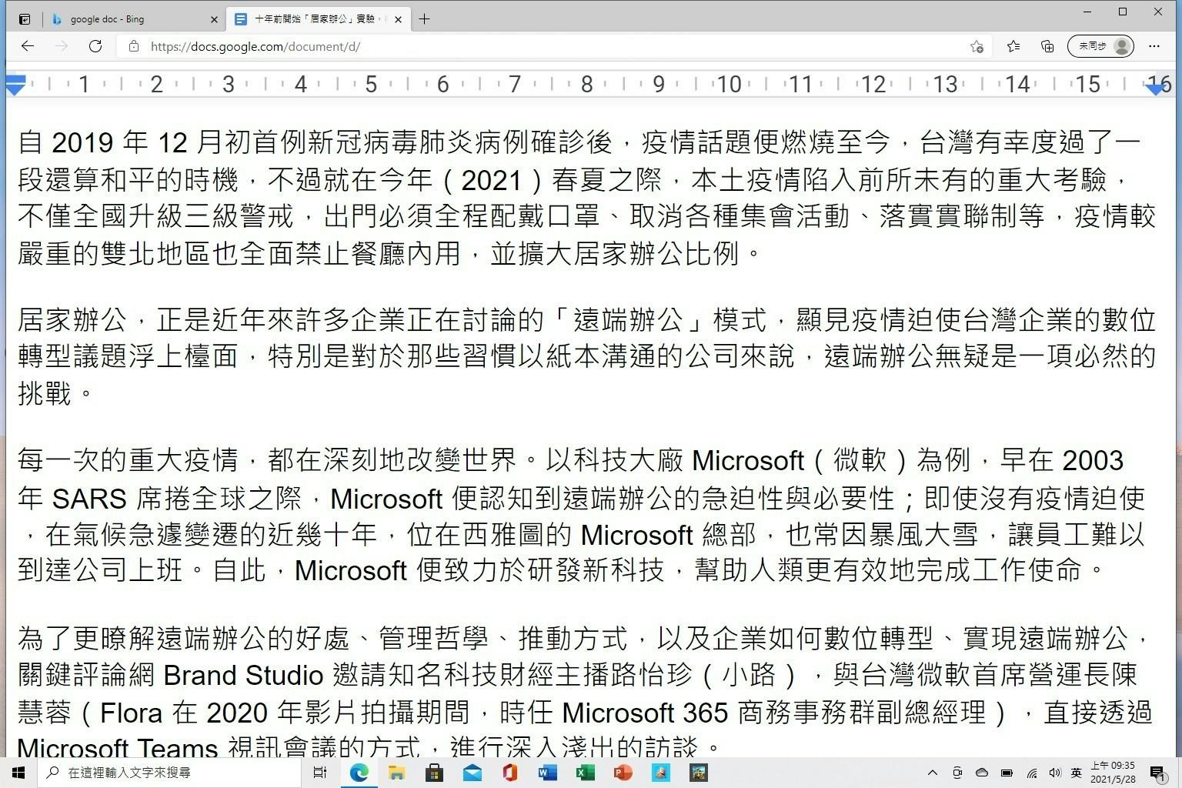Screen dimensions: 1182x788
Task: Click the battery tray icon
Action: 1007,773
